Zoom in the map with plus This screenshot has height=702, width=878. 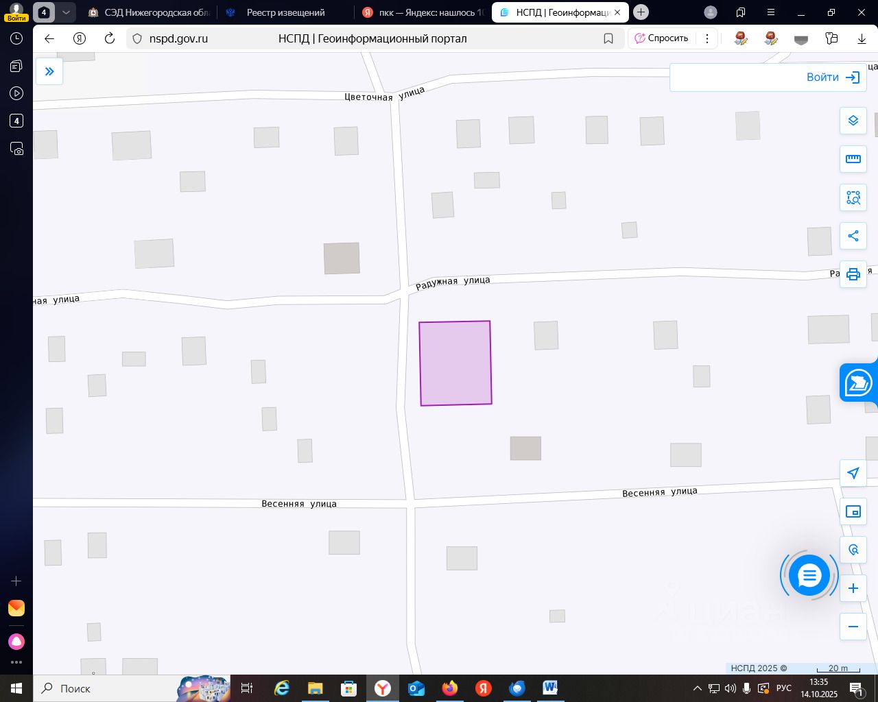(853, 588)
